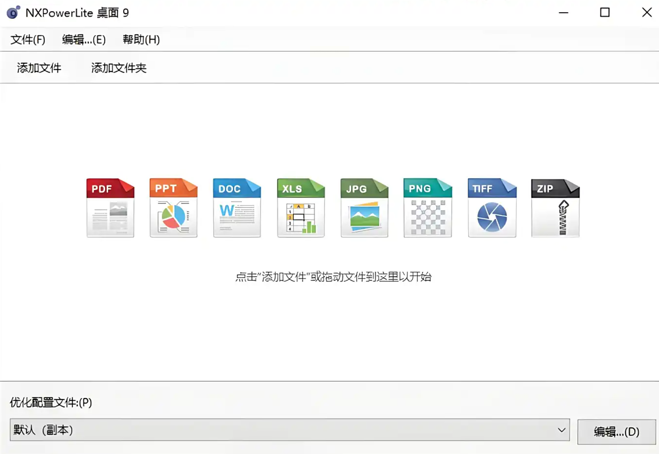Open the 帮助(H) menu
The image size is (659, 454).
click(x=141, y=39)
